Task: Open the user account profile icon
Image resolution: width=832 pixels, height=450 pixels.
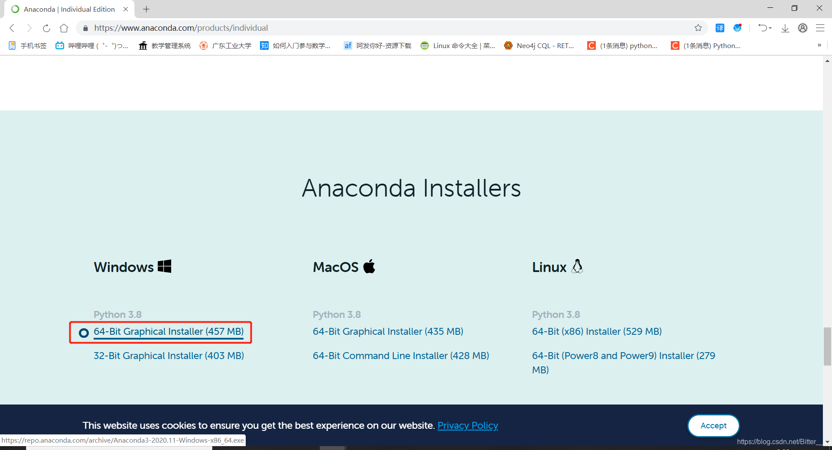Action: click(803, 28)
